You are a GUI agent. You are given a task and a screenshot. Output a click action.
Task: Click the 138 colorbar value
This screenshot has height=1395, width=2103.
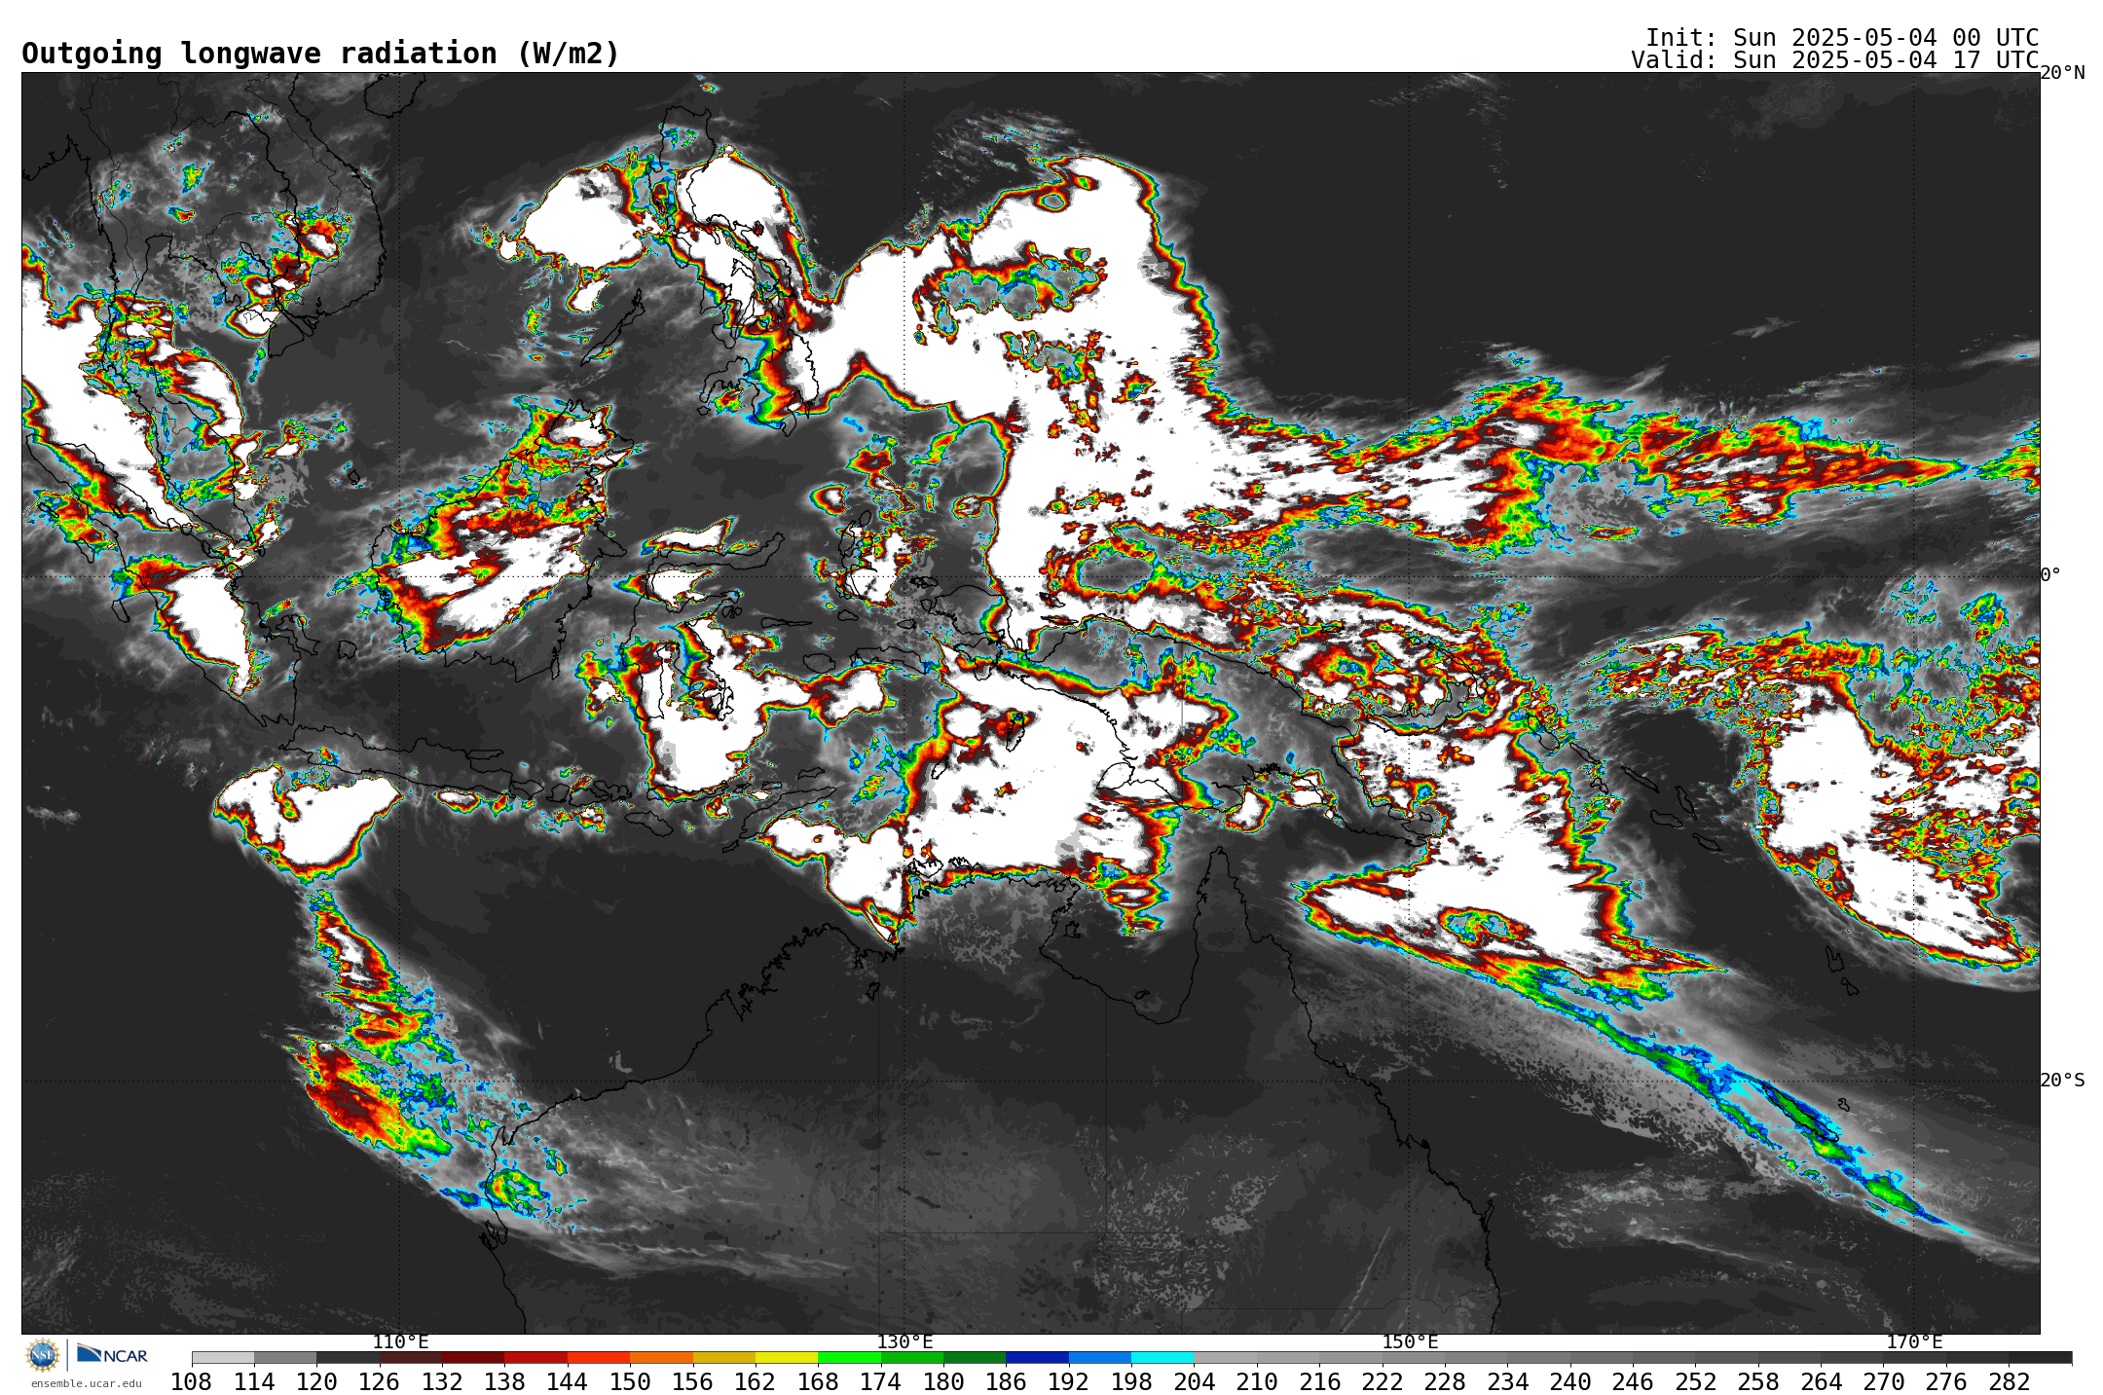[x=504, y=1382]
